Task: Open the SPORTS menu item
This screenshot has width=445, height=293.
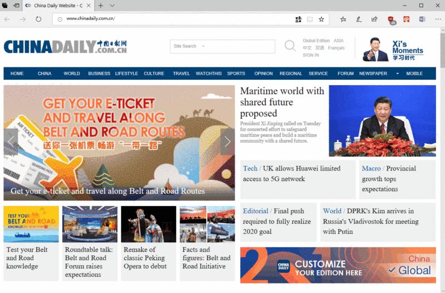Action: [x=236, y=74]
